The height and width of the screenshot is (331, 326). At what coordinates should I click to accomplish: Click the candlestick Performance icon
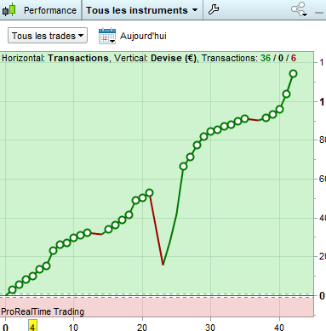[9, 9]
